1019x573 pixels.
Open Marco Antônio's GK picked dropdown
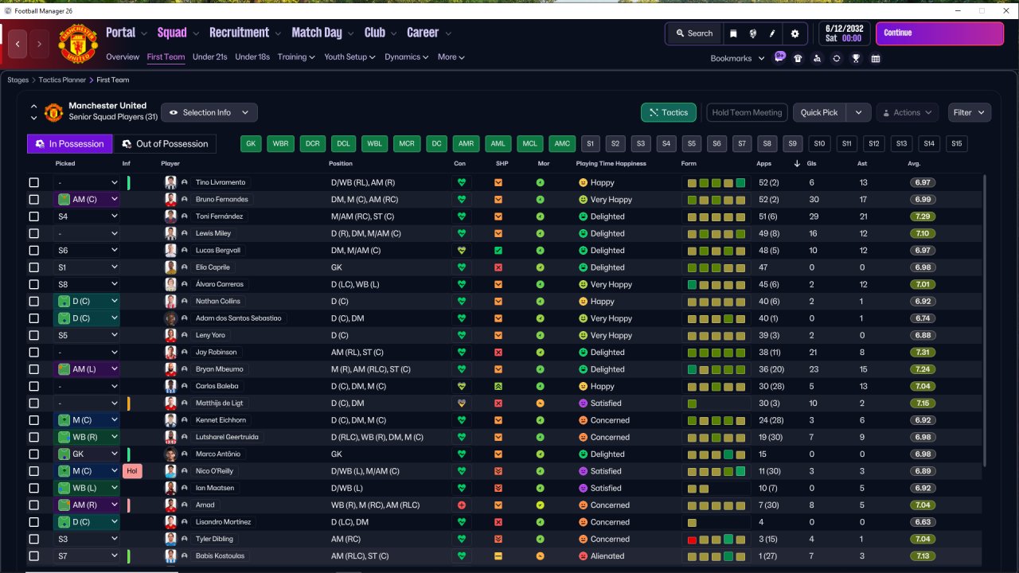click(87, 454)
